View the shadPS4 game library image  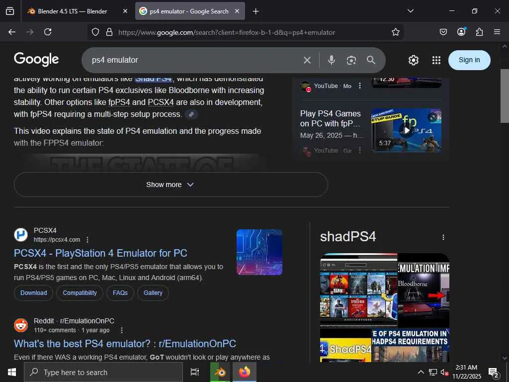tap(359, 290)
